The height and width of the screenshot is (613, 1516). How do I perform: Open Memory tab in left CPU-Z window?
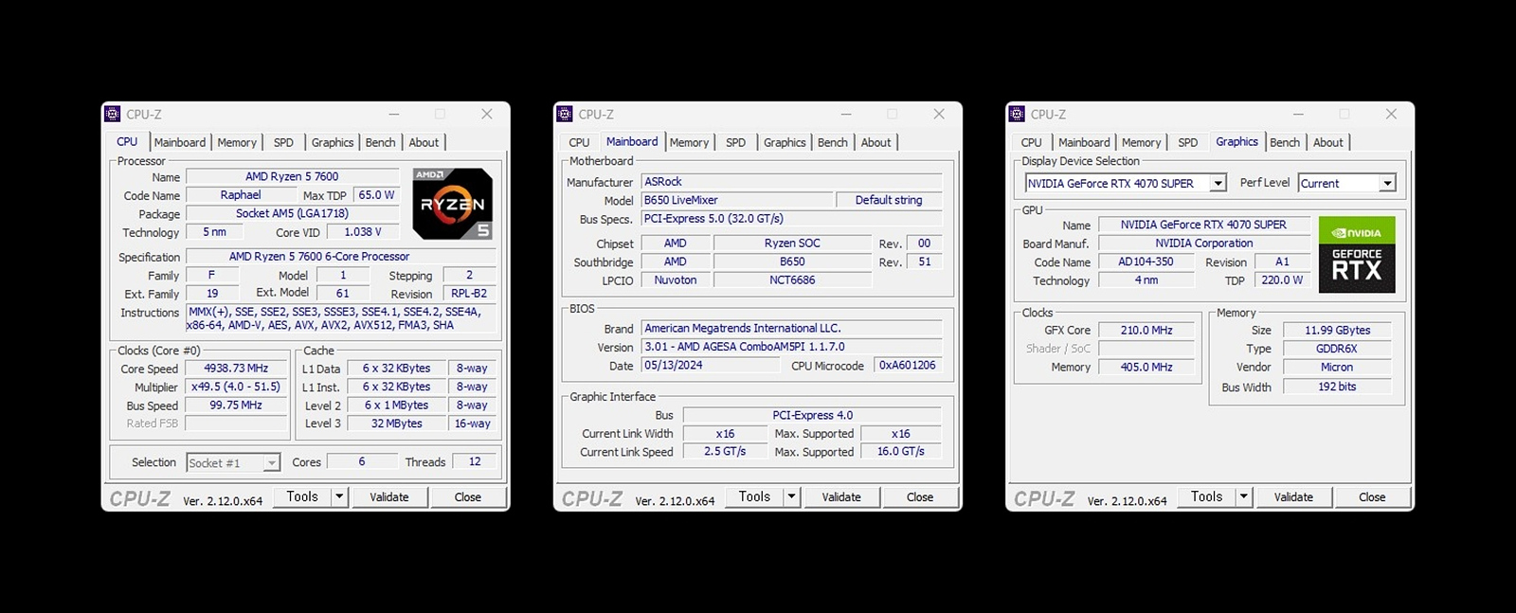pos(237,142)
